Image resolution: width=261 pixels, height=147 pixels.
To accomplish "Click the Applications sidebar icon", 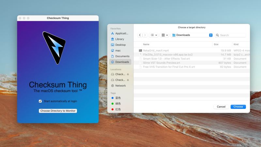I will 113,33.
